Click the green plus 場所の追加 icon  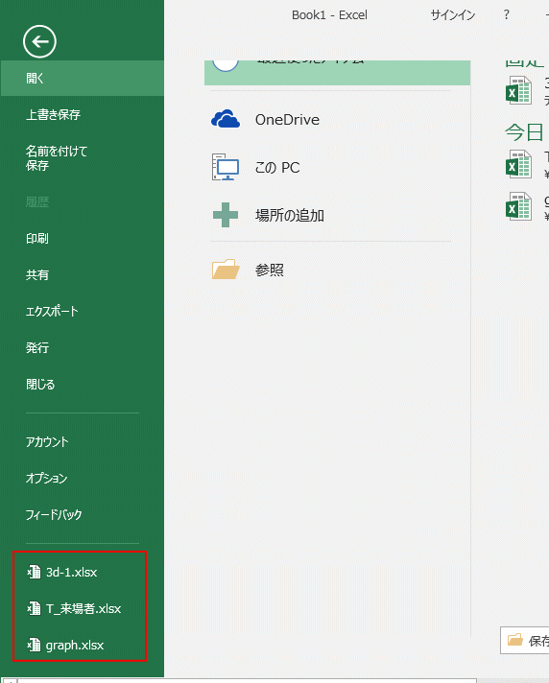(x=226, y=215)
